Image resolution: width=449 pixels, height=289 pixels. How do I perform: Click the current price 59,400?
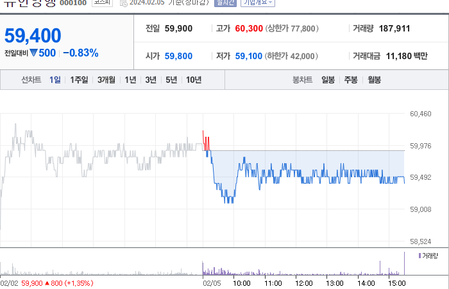coord(33,35)
